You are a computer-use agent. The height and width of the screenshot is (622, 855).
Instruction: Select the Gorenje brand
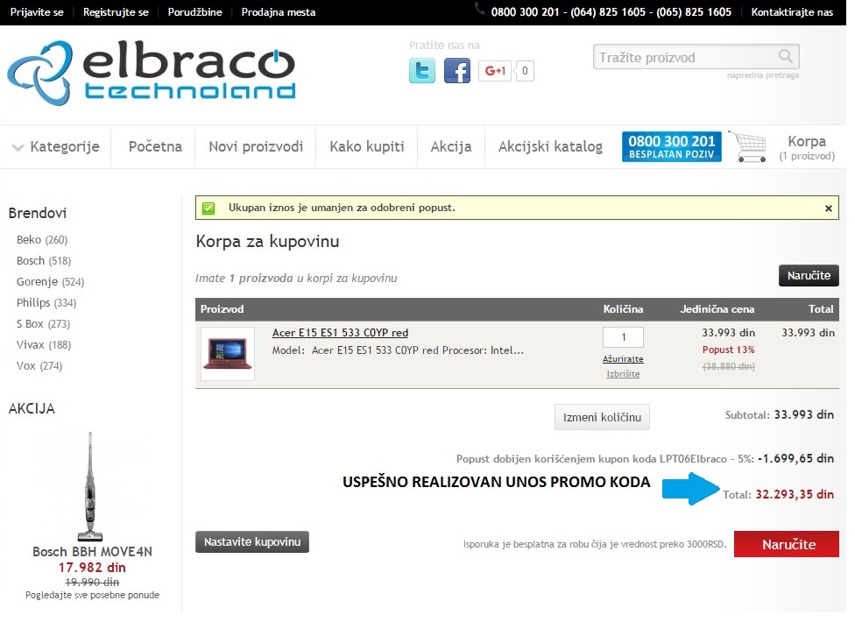pos(50,282)
